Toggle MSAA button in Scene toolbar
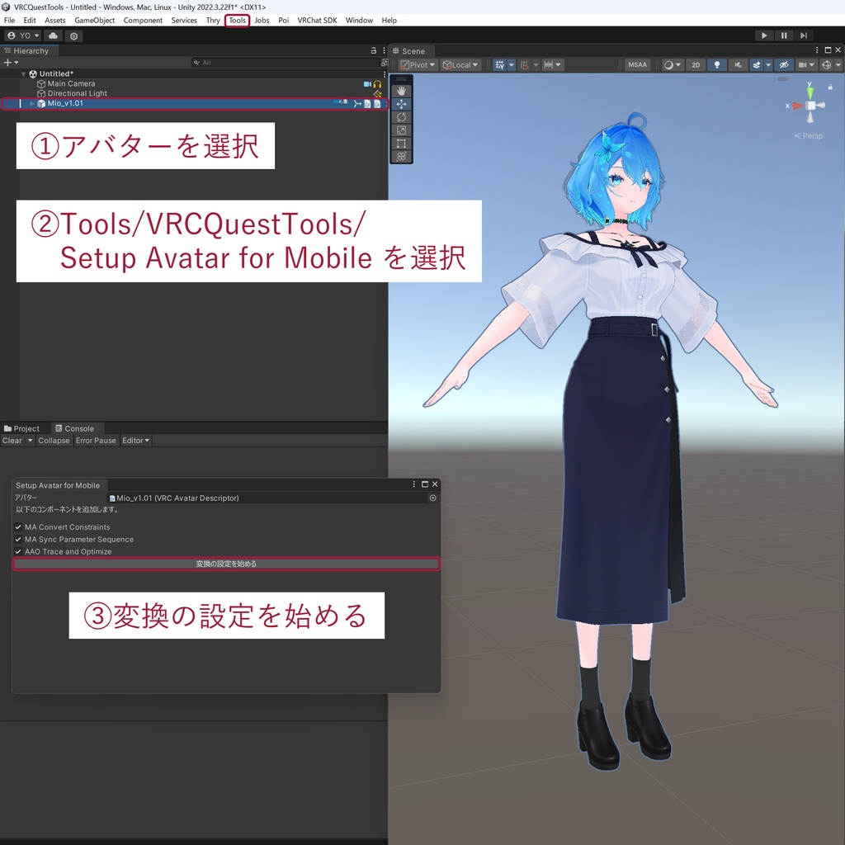 pos(637,64)
